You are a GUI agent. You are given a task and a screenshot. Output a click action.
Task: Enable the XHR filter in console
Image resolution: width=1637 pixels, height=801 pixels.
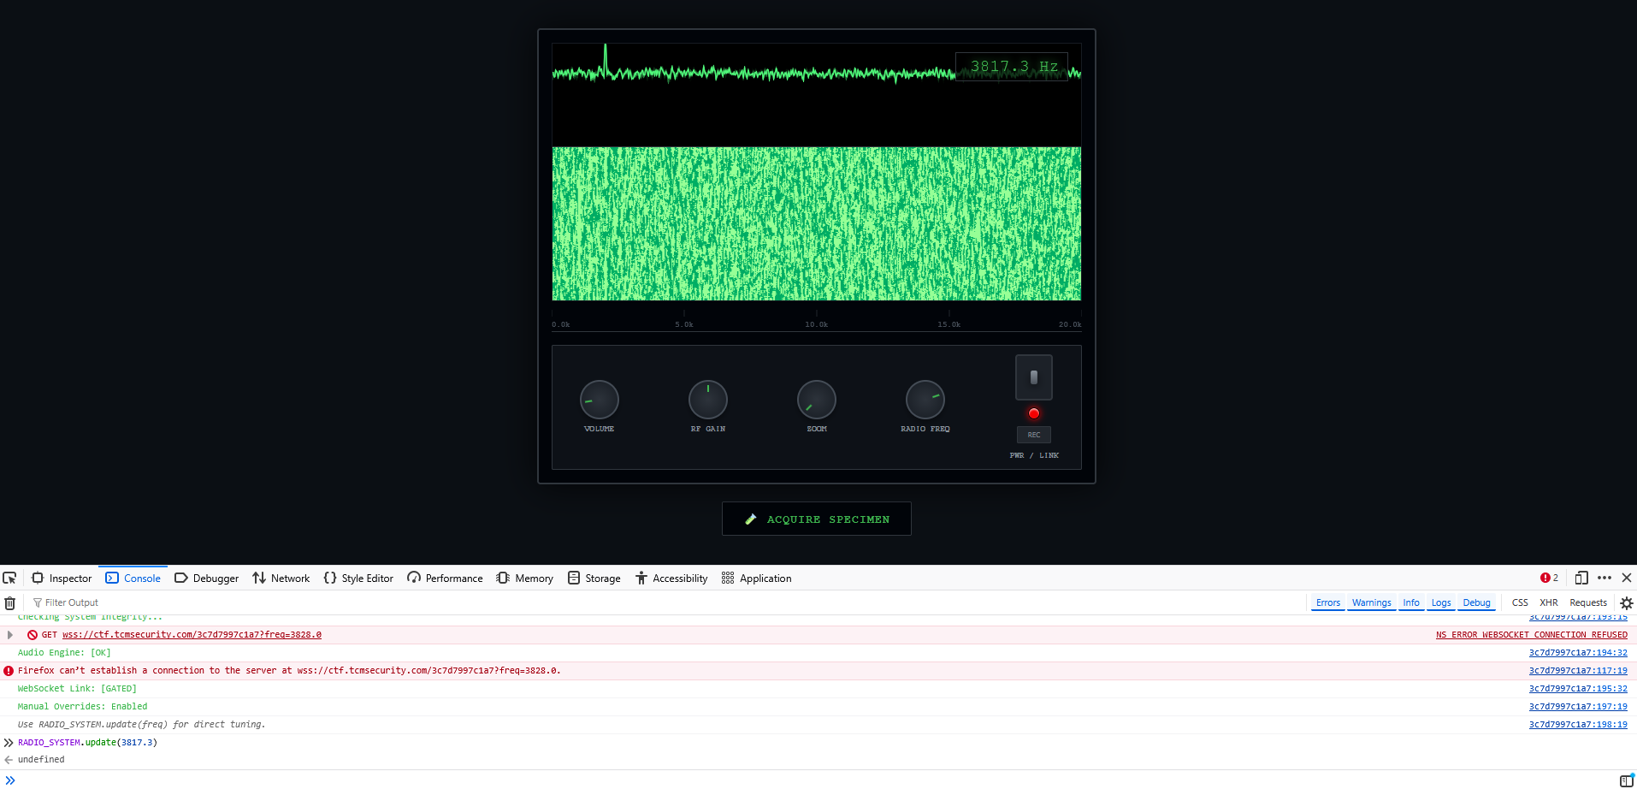(1548, 603)
